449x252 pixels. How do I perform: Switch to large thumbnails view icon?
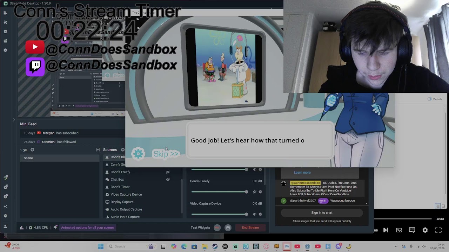click(443, 206)
